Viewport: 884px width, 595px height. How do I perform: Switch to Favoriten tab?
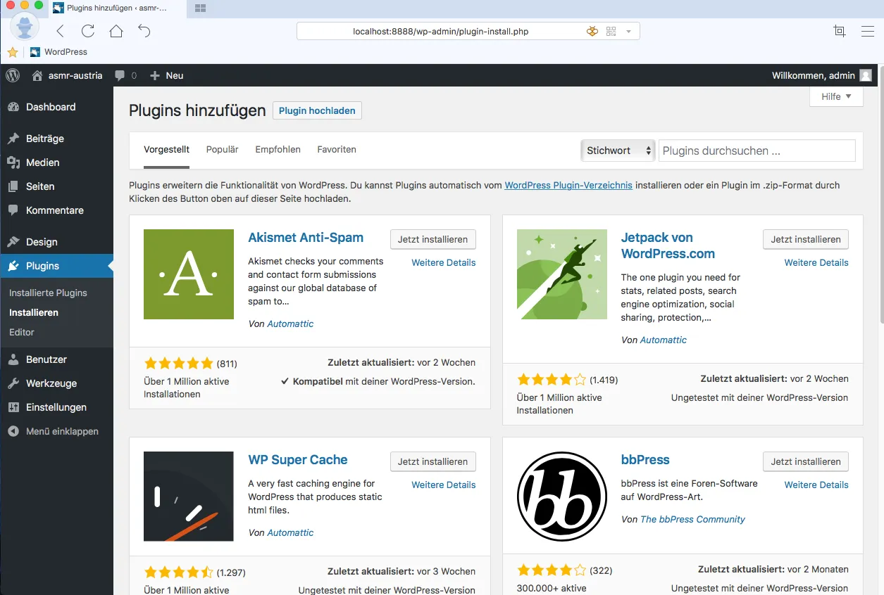tap(337, 150)
